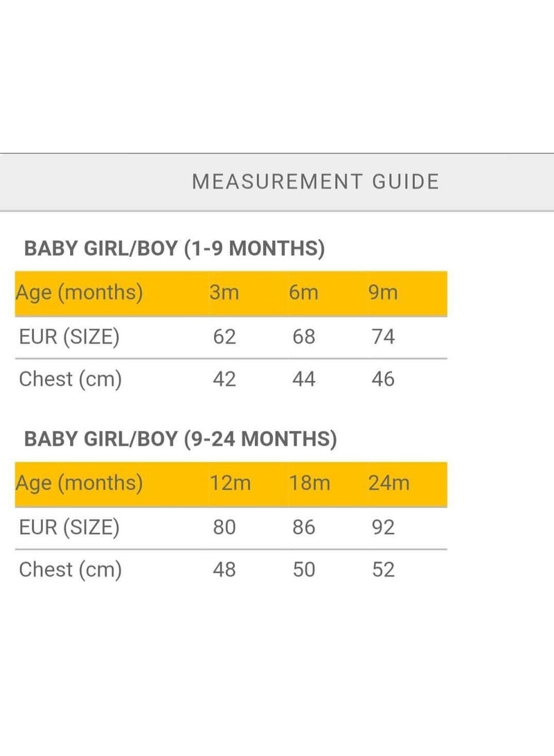Screen dimensions: 554x756
Task: Click the 6m age column header
Action: coord(303,292)
